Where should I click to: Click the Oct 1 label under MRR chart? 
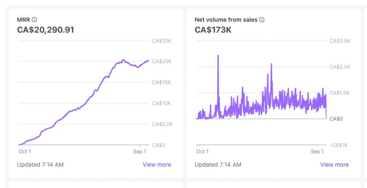25,151
